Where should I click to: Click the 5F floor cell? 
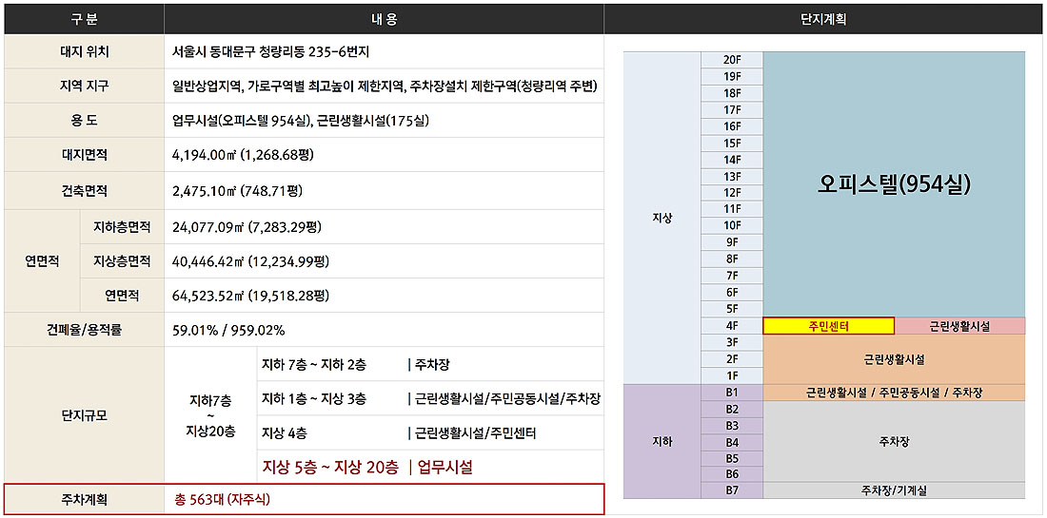pos(732,309)
